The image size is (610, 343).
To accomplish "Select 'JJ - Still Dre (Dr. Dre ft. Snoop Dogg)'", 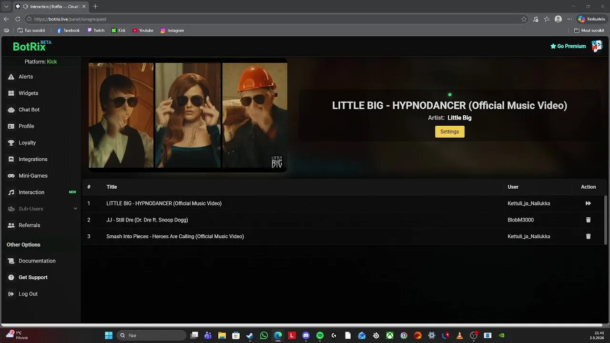I will (x=147, y=220).
